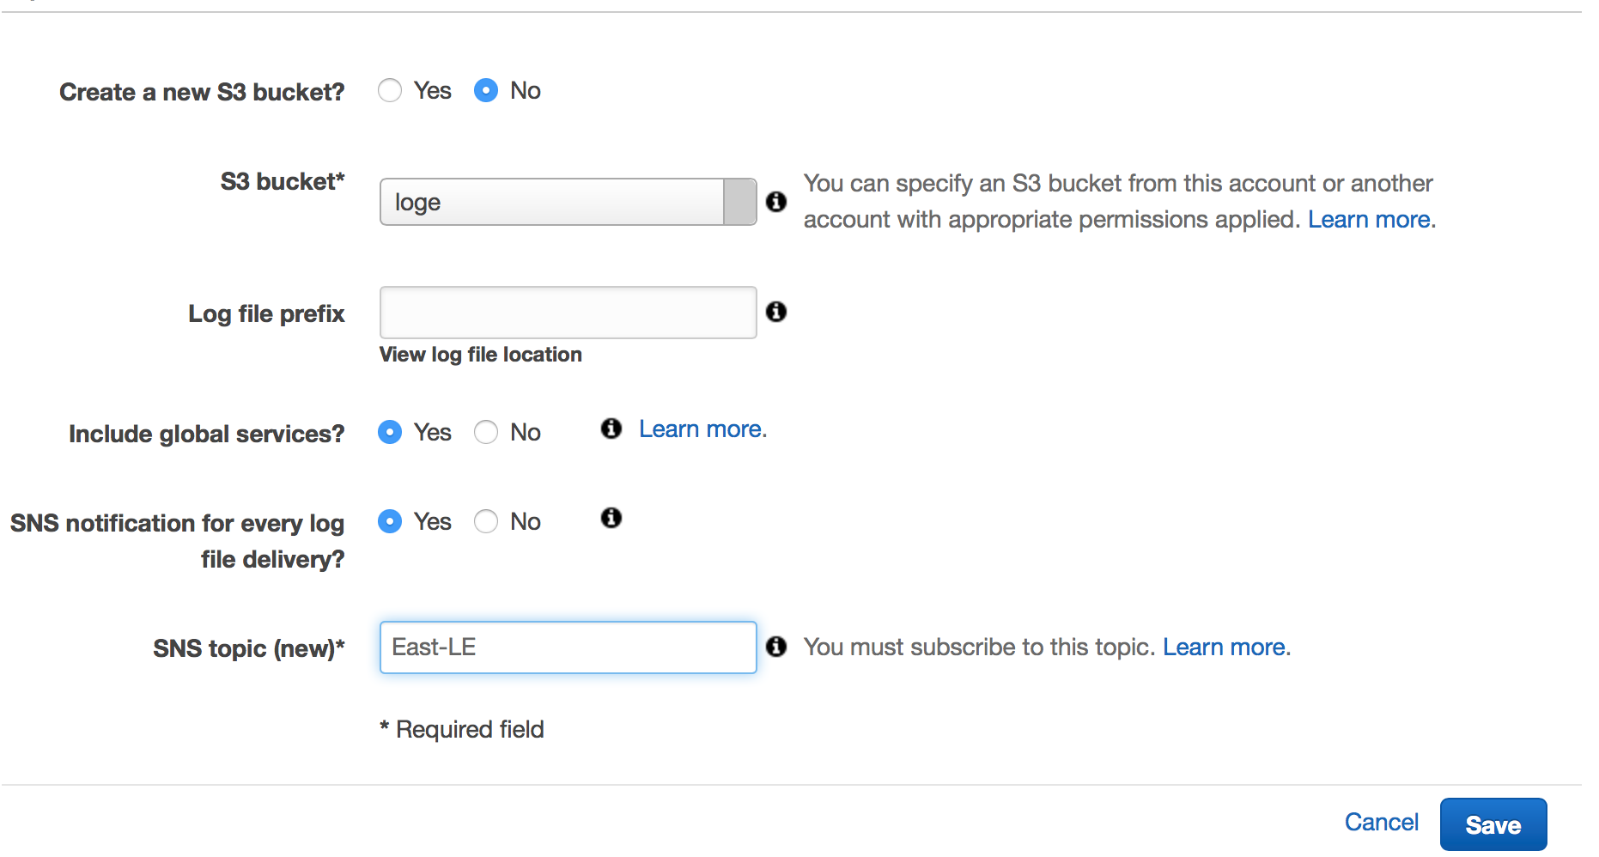The image size is (1599, 857).
Task: Open View log file location link
Action: 480,355
